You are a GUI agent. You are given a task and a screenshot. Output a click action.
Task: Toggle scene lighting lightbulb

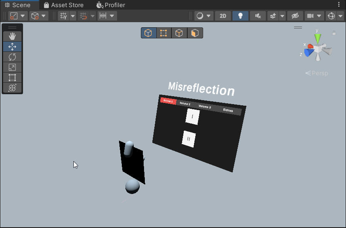(x=240, y=16)
